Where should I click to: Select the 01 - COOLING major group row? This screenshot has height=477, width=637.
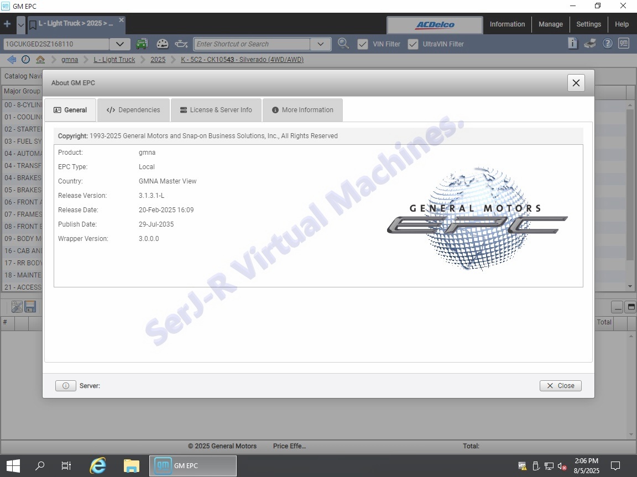[x=22, y=117]
